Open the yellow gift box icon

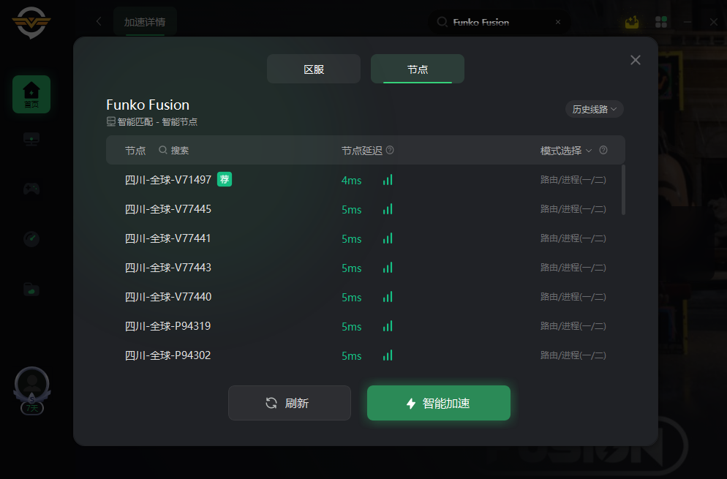point(631,22)
